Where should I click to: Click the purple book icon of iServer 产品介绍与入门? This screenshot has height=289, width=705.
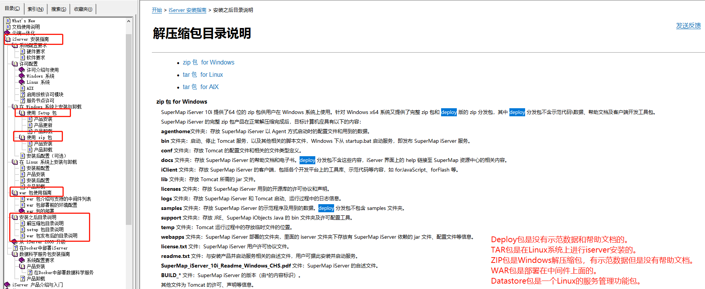(8, 285)
